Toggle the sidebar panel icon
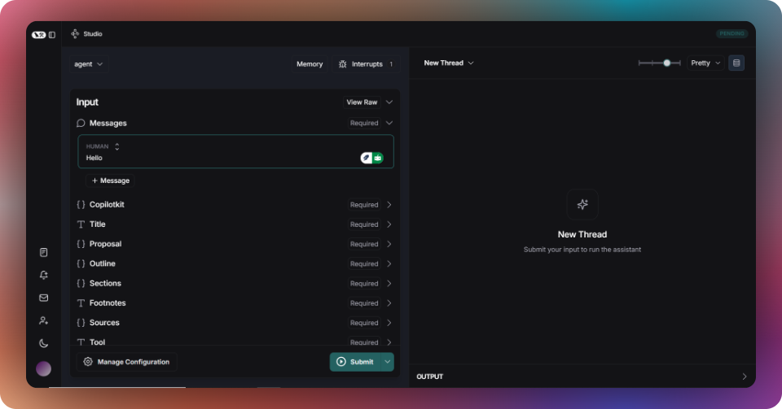The width and height of the screenshot is (782, 409). coord(52,35)
